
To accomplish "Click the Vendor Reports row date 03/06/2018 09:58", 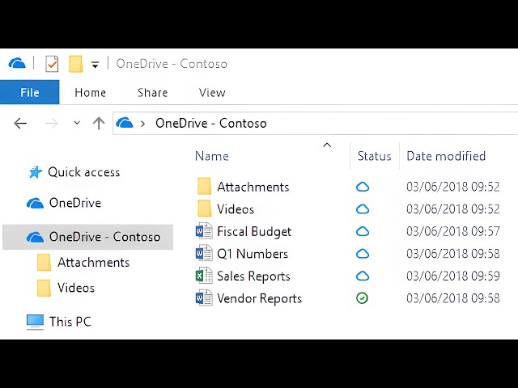I will pyautogui.click(x=453, y=298).
